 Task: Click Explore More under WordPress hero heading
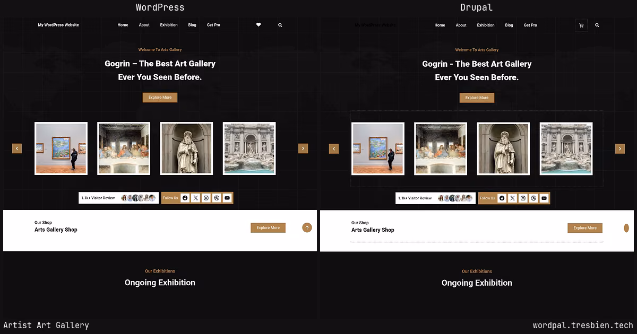click(160, 98)
